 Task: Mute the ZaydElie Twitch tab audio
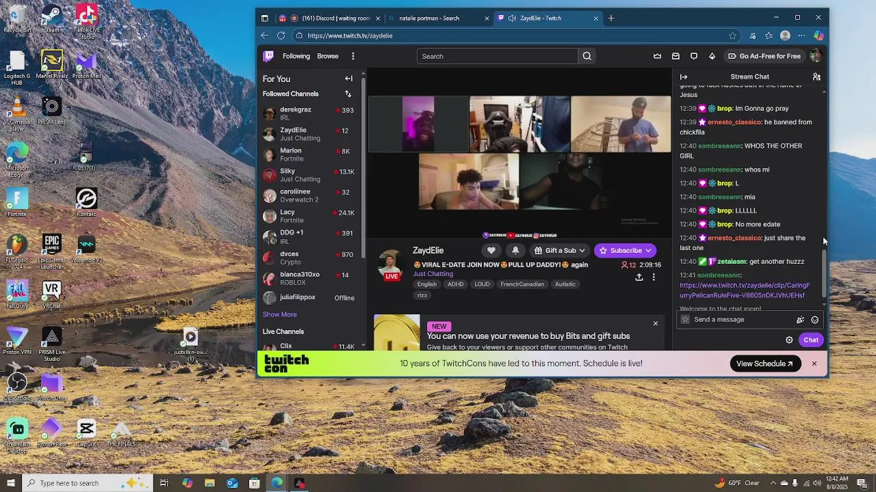click(x=512, y=18)
